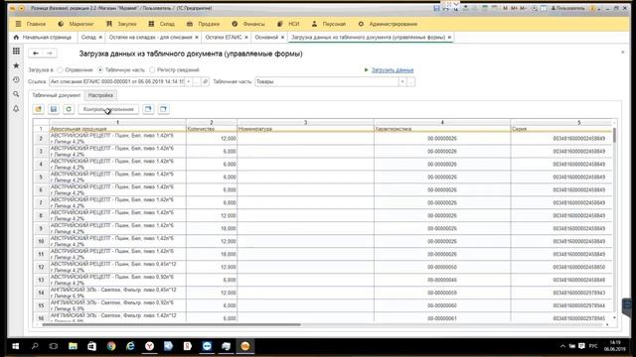Switch to the Основной tab
The image size is (636, 357).
[x=266, y=38]
